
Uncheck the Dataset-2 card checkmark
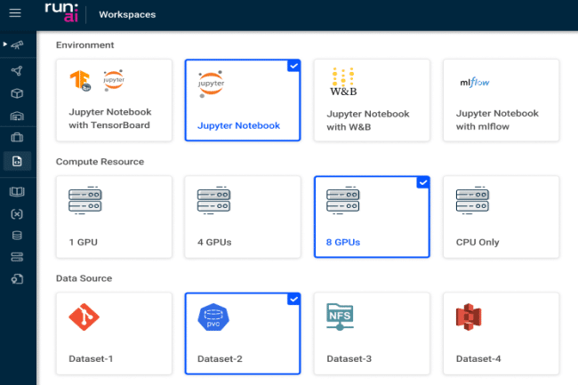click(x=293, y=299)
